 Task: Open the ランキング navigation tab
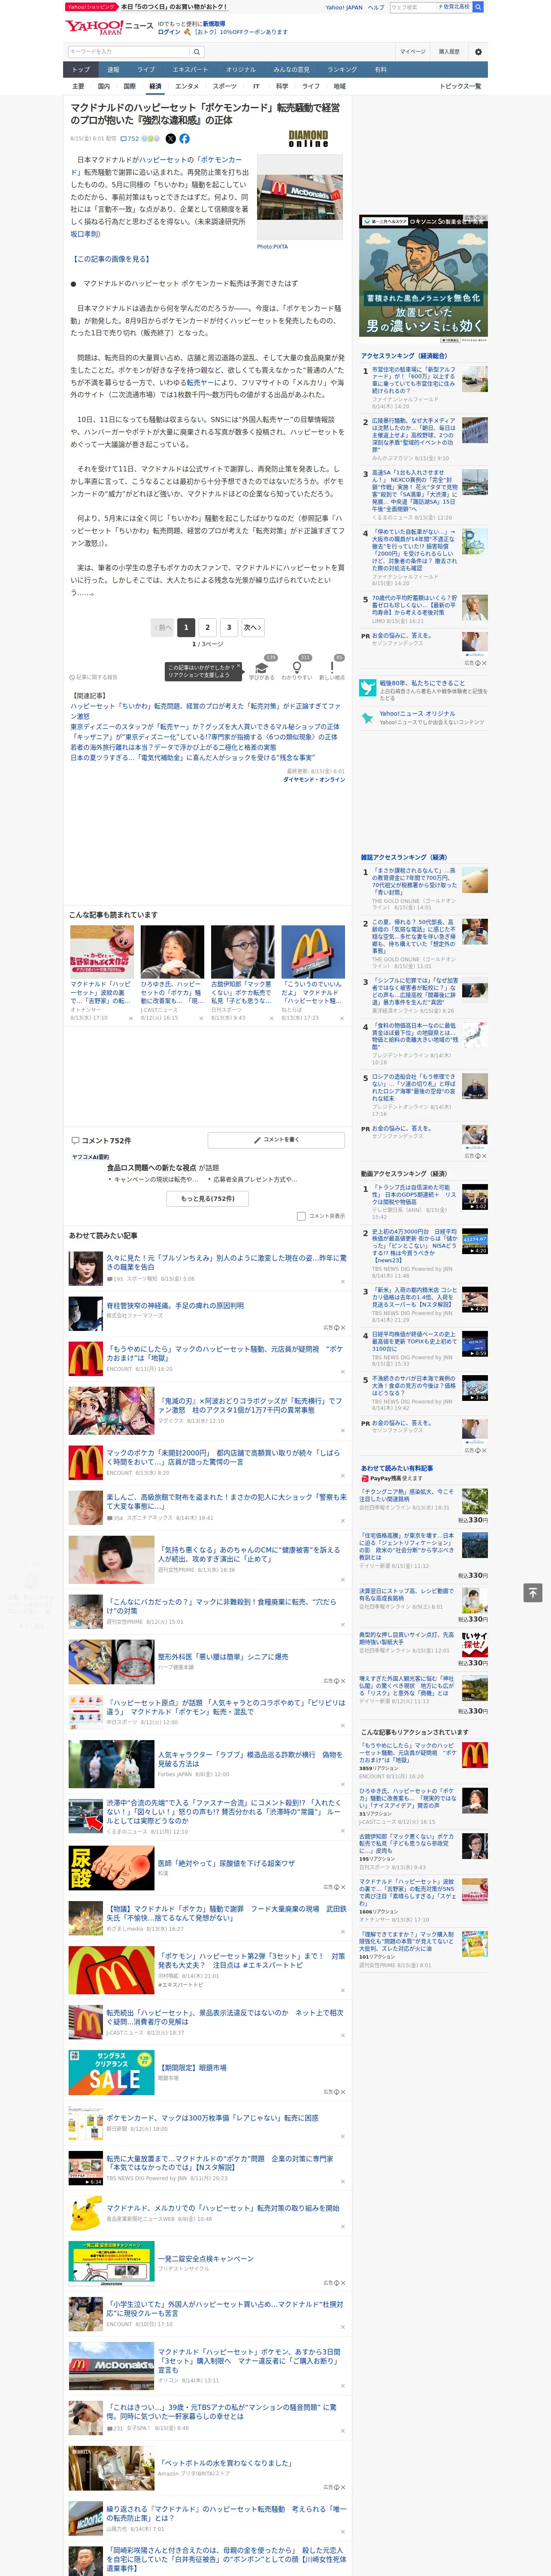[342, 70]
